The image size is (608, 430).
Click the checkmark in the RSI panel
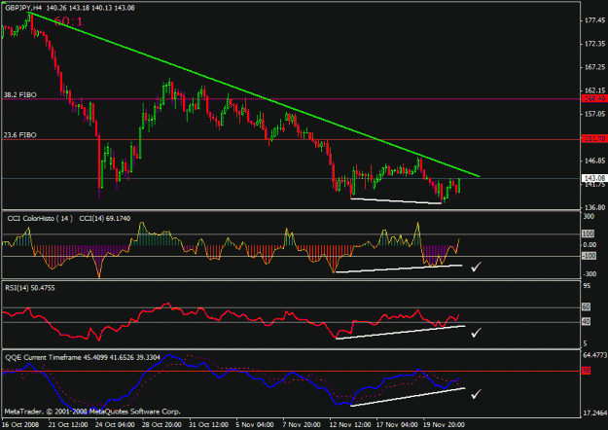tap(476, 333)
